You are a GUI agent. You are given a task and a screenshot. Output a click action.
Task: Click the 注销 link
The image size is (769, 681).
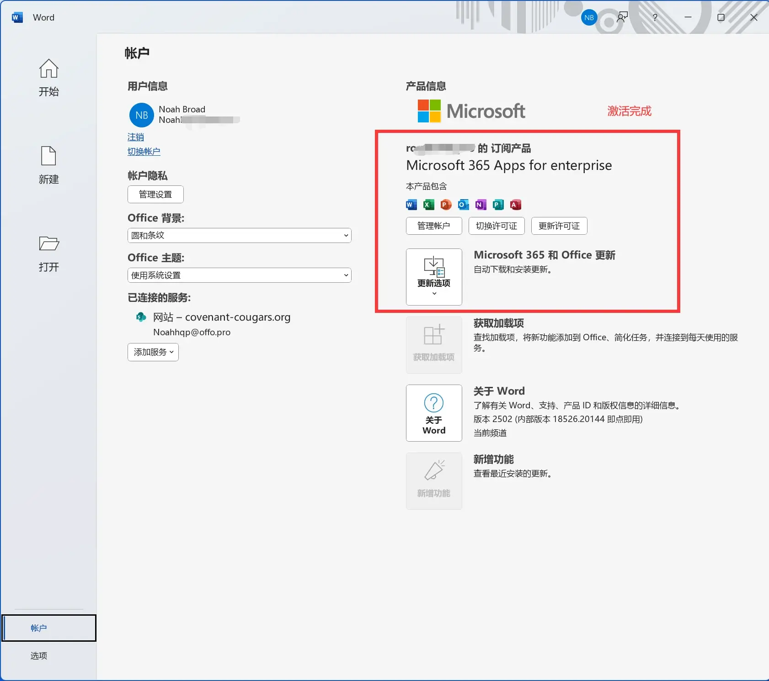tap(136, 137)
